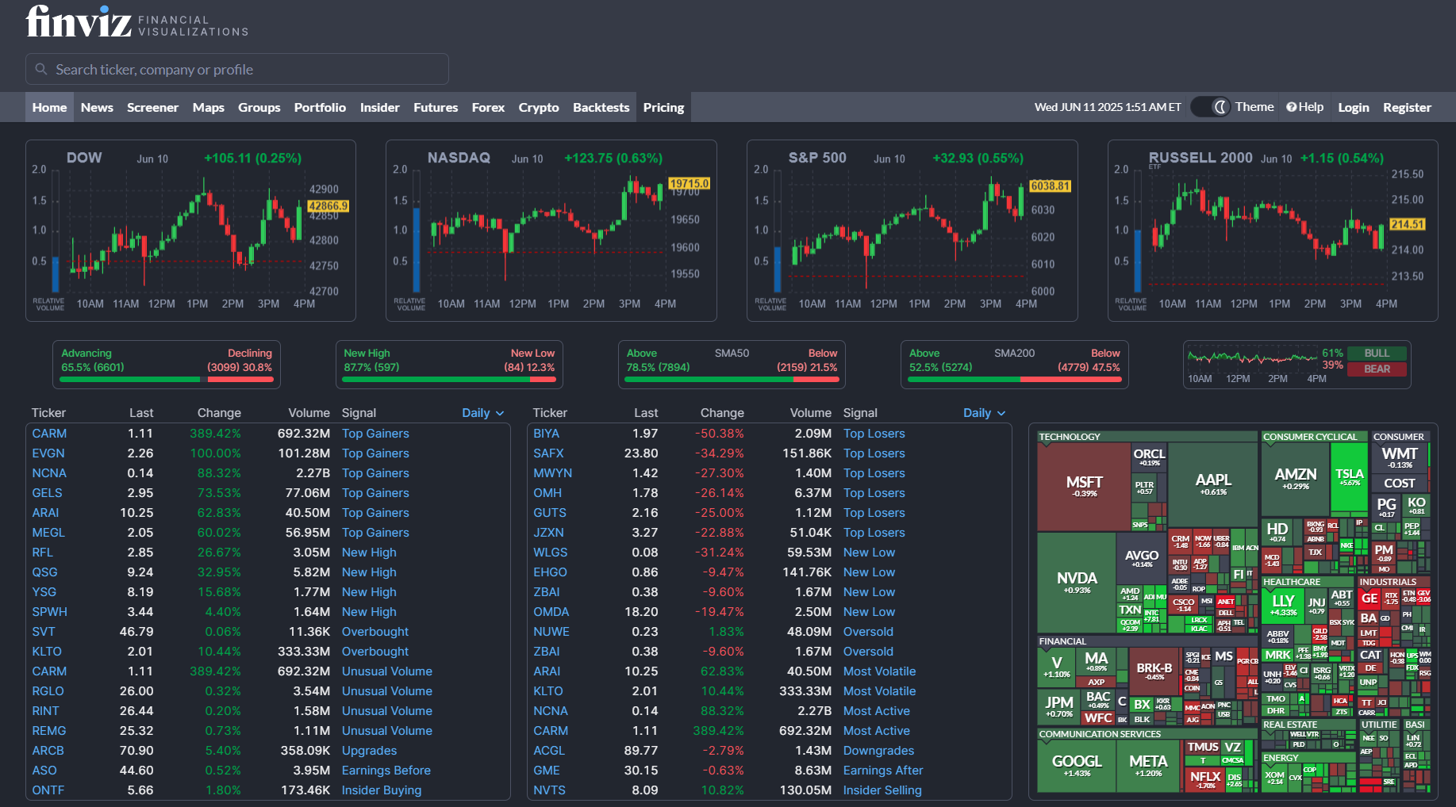
Task: Click the SMA200 above/below bar
Action: coord(1015,365)
